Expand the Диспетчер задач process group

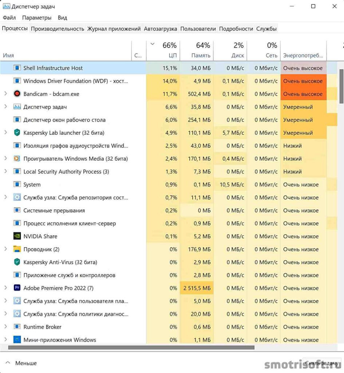[5, 107]
